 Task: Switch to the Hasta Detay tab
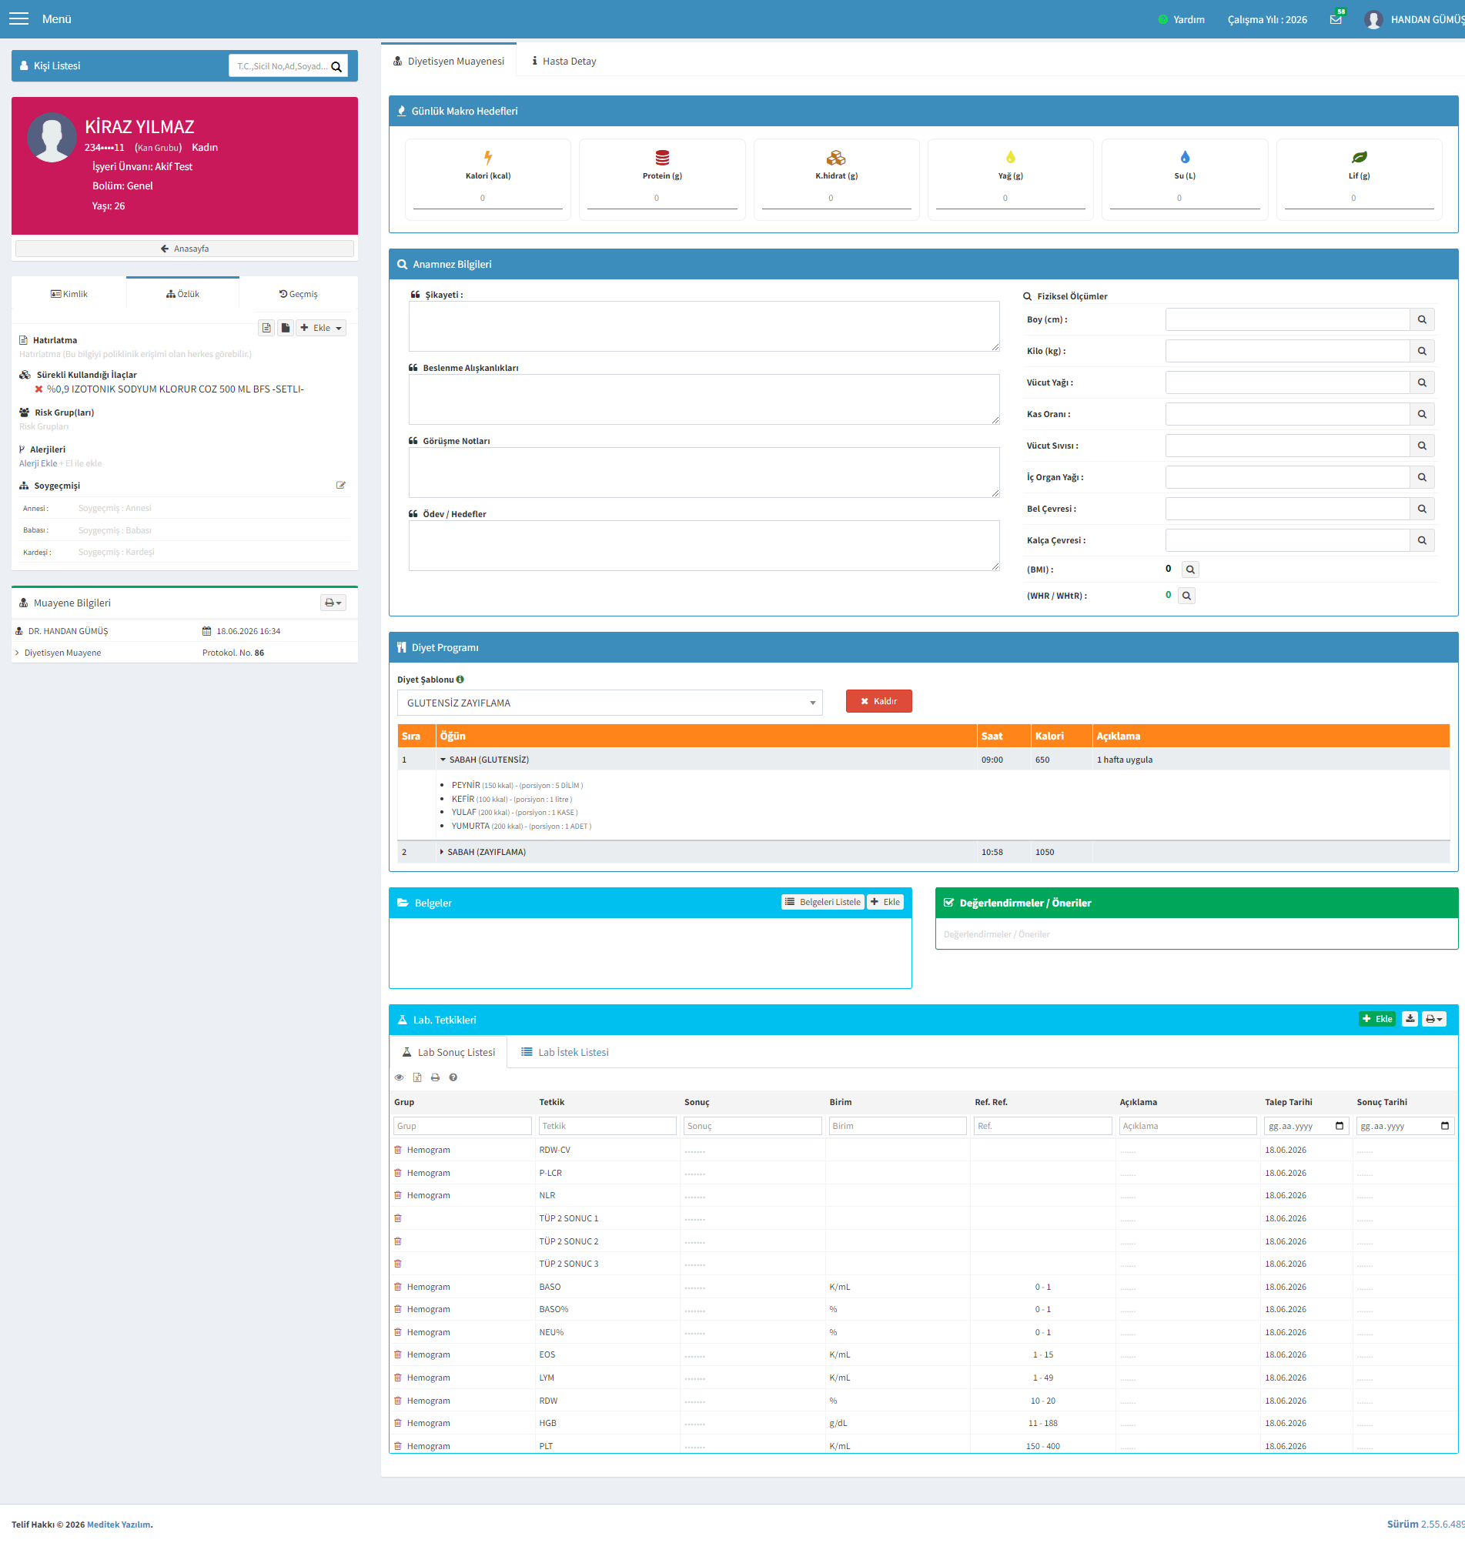564,61
